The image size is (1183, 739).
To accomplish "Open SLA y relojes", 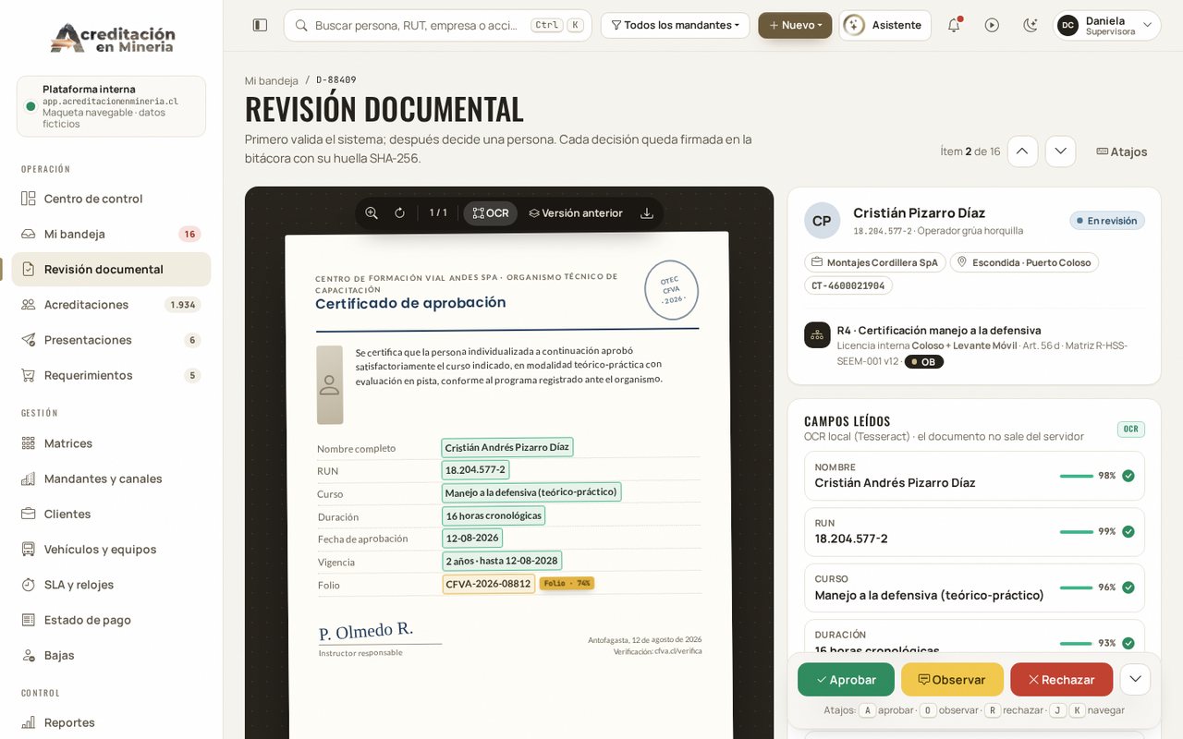I will [111, 585].
